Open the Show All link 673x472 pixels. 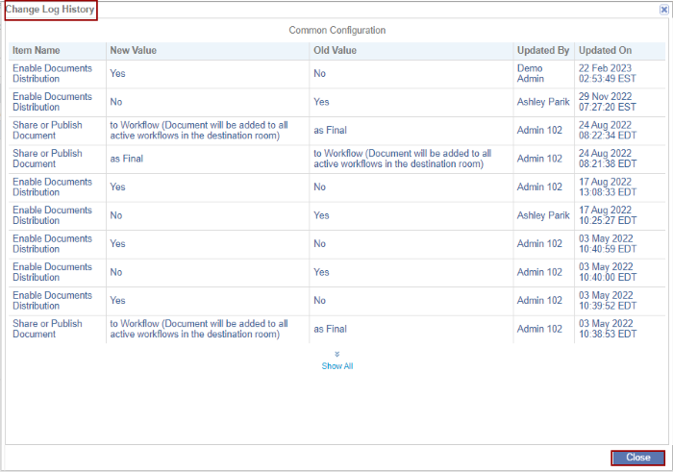[x=337, y=366]
